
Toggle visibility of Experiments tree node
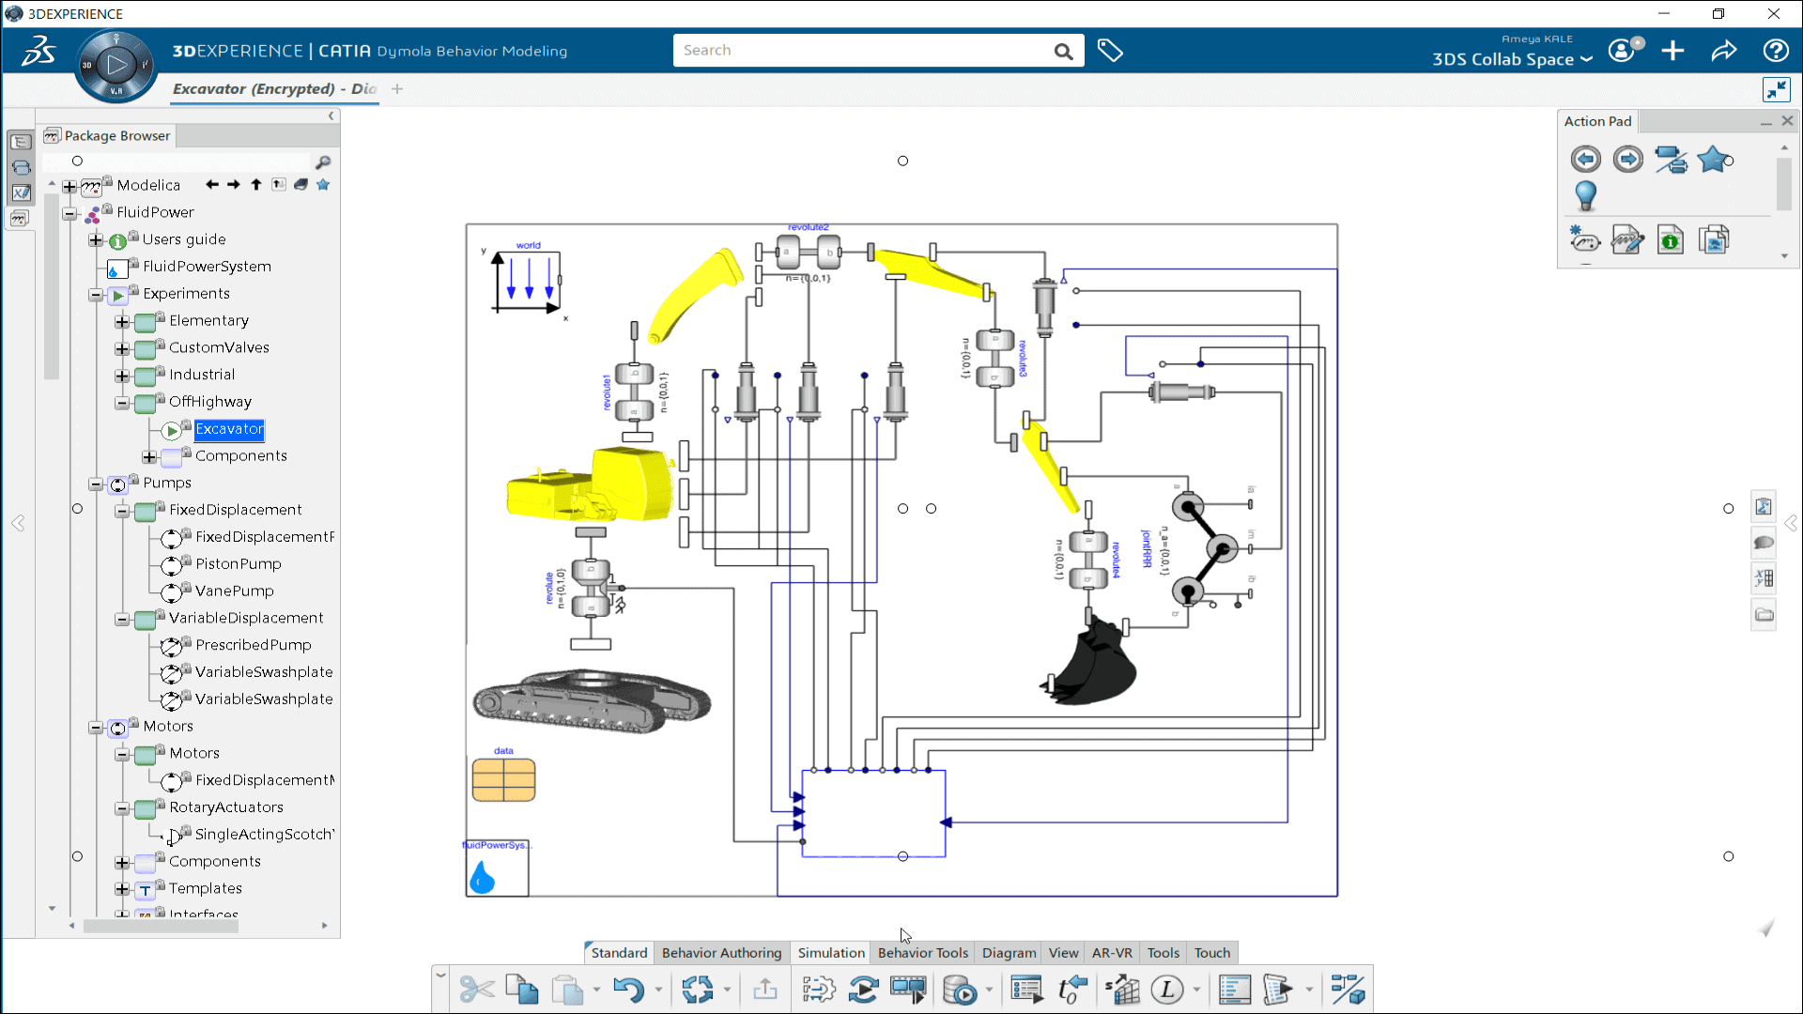tap(98, 294)
